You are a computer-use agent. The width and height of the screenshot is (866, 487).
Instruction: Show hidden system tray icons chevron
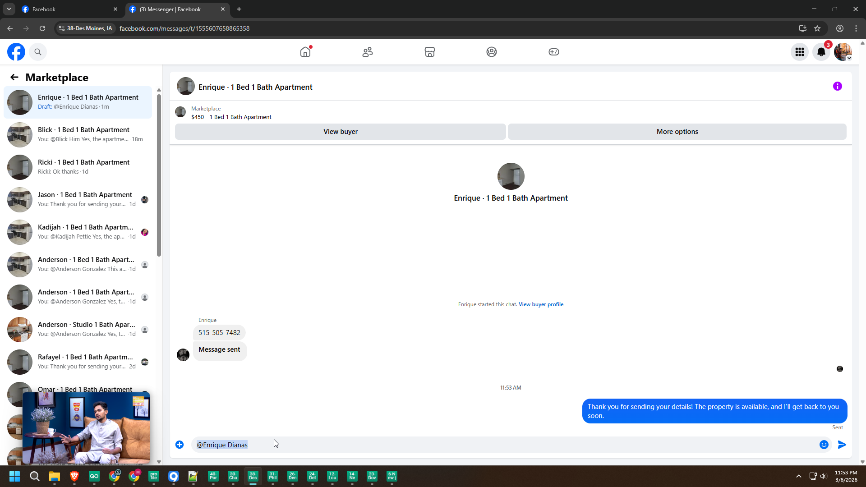[798, 476]
